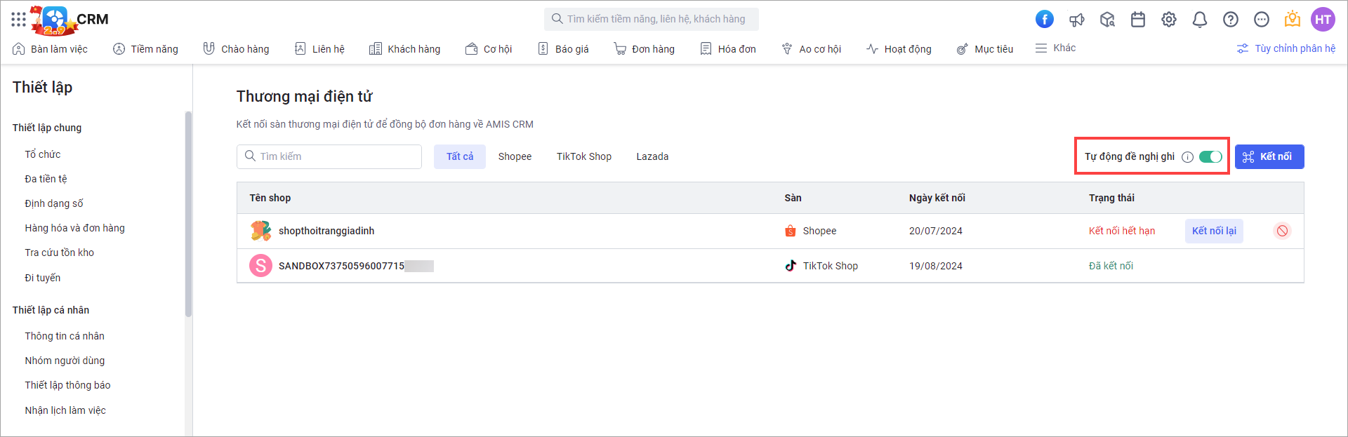Click the info icon beside Tự động đề nghị ghi
The width and height of the screenshot is (1348, 437).
click(x=1187, y=157)
